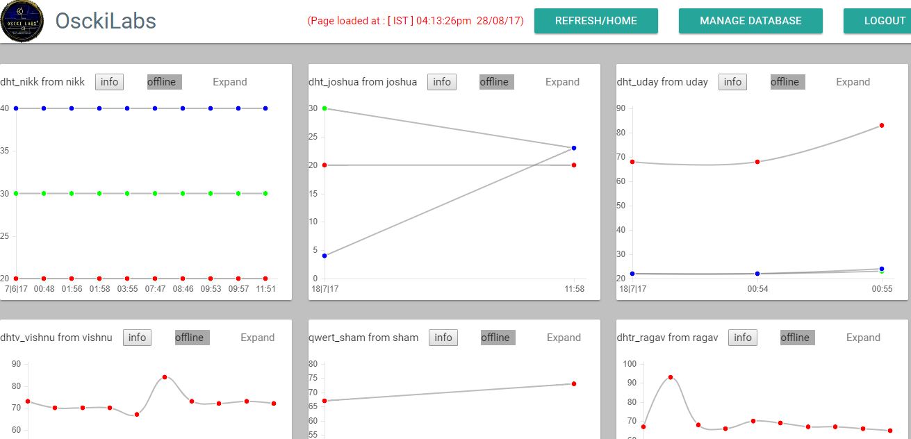Click the page loaded timestamp text
The height and width of the screenshot is (439, 911).
(416, 21)
